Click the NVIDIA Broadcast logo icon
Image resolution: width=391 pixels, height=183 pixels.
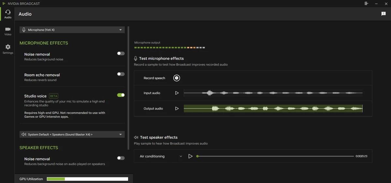(x=4, y=3)
